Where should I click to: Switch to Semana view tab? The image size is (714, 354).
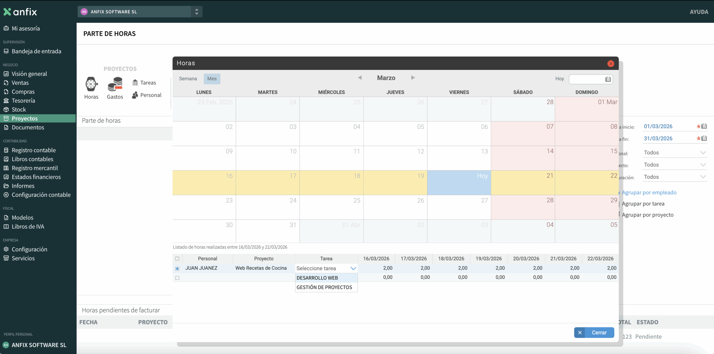188,79
